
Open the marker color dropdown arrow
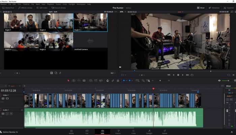132,81
